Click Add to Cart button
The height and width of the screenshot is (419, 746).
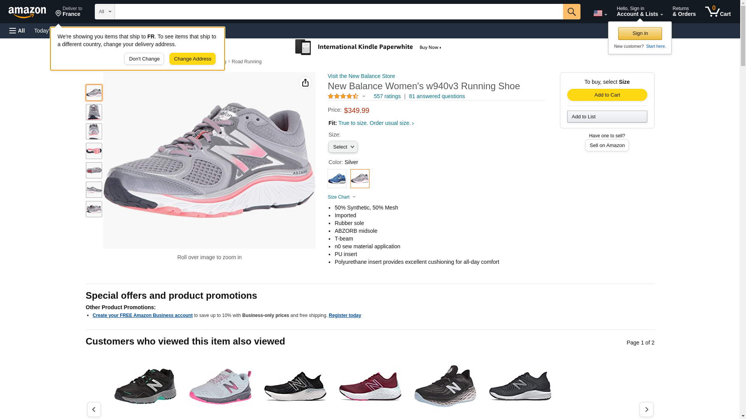(x=607, y=95)
